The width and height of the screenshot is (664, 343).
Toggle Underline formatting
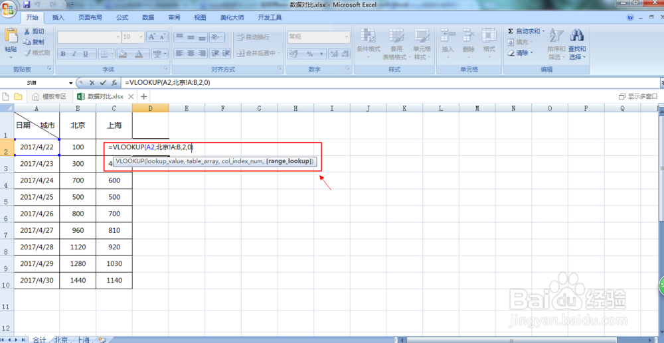[x=85, y=54]
